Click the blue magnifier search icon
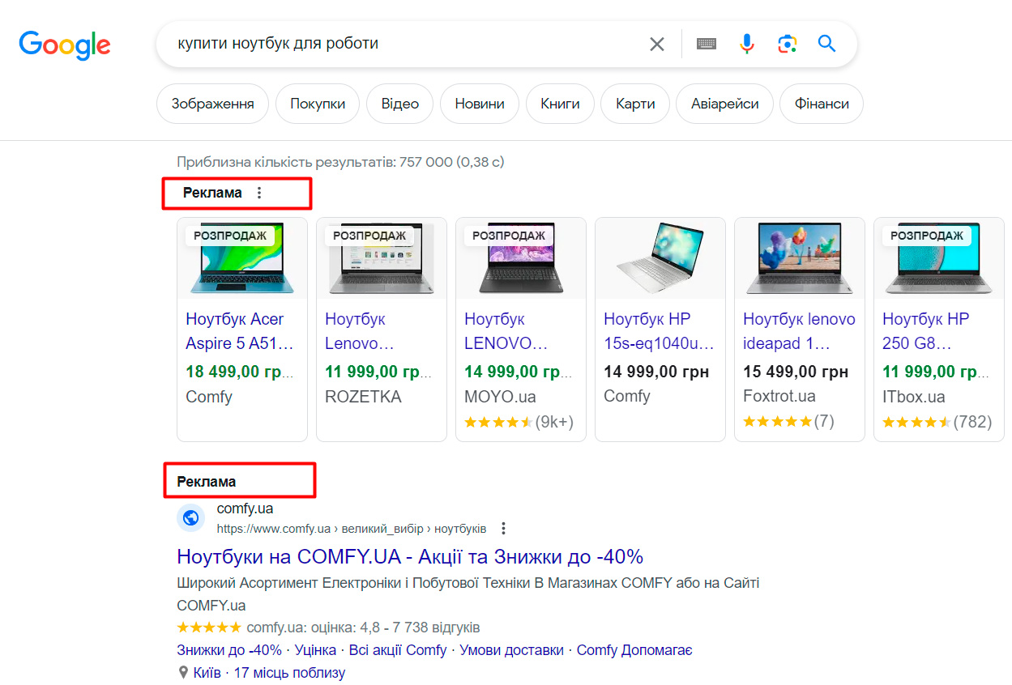 pos(826,44)
